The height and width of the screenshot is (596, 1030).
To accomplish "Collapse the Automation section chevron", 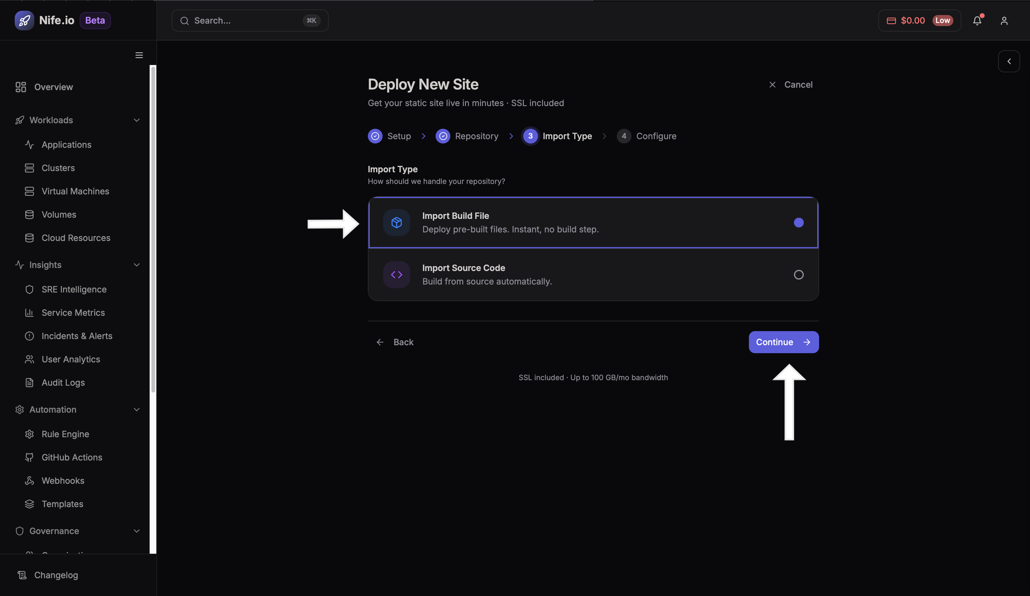I will coord(136,410).
